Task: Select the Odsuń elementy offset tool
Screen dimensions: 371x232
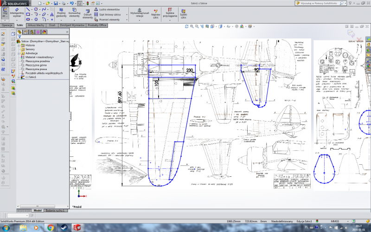Action: (88, 13)
